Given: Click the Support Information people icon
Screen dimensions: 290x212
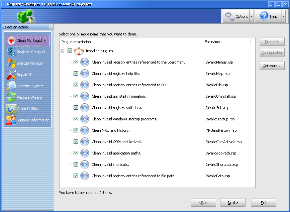Looking at the screenshot, I should (x=11, y=120).
